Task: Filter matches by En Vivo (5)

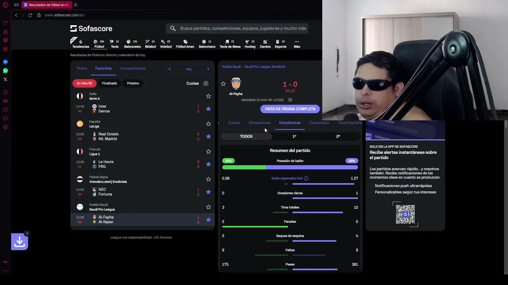Action: click(85, 83)
